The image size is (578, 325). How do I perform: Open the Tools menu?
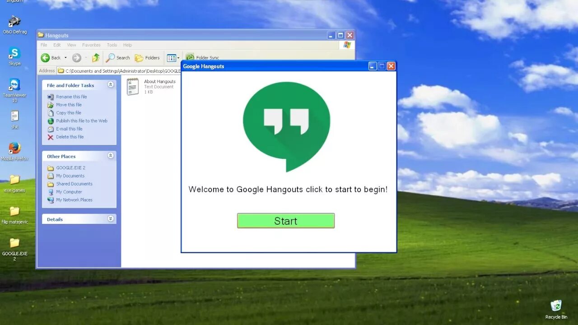[112, 45]
